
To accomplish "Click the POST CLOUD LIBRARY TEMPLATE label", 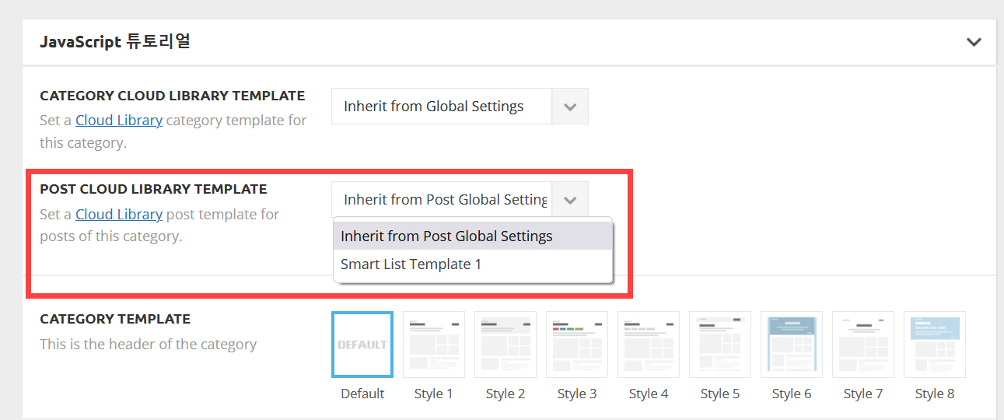I will click(x=153, y=189).
